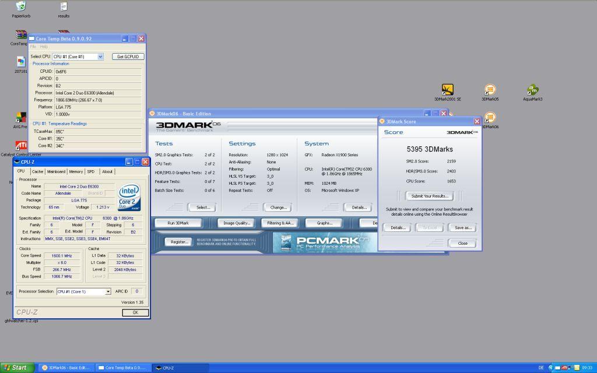Click the Core Speed value in CPU-Z
Image resolution: width=597 pixels, height=373 pixels.
pyautogui.click(x=62, y=256)
